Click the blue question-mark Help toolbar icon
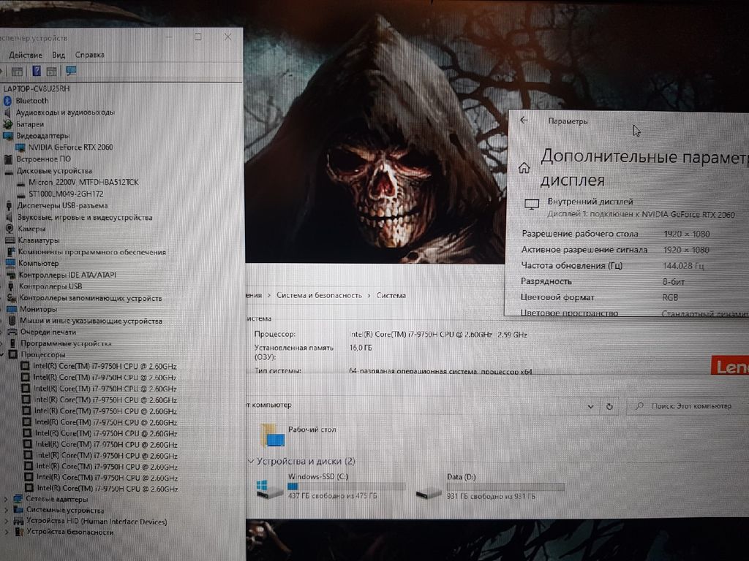Image resolution: width=749 pixels, height=561 pixels. click(37, 71)
